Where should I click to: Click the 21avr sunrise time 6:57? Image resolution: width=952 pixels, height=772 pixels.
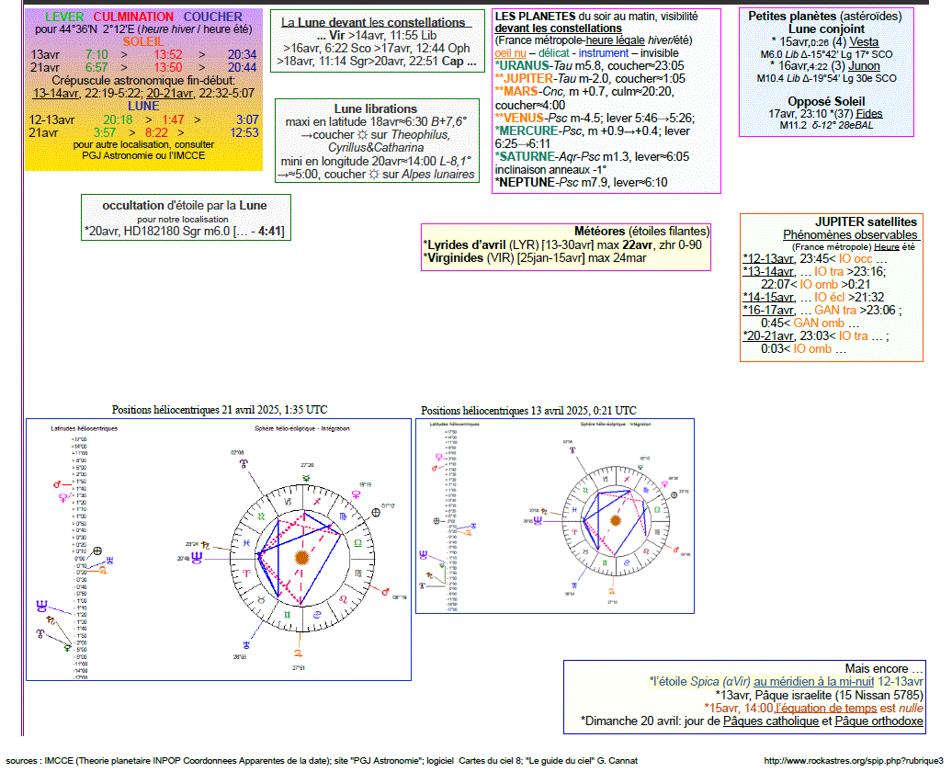tap(96, 67)
